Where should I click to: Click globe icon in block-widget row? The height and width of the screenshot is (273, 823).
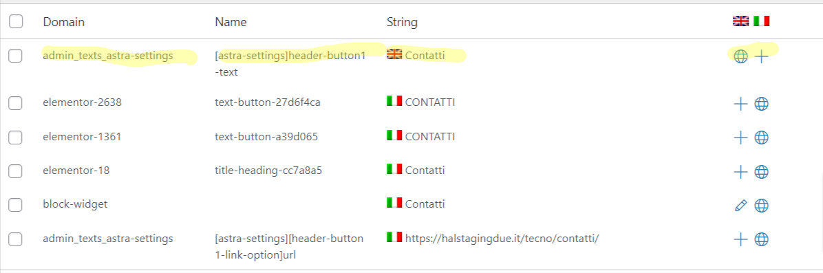[762, 206]
